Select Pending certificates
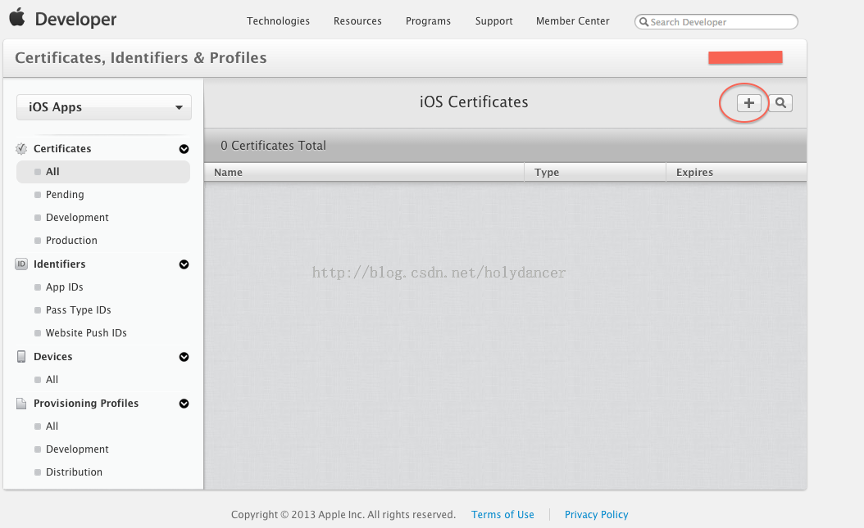 (65, 195)
